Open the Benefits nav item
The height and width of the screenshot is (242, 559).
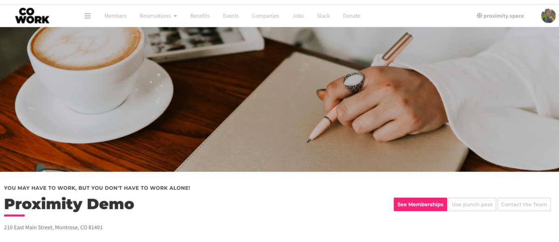pyautogui.click(x=200, y=16)
